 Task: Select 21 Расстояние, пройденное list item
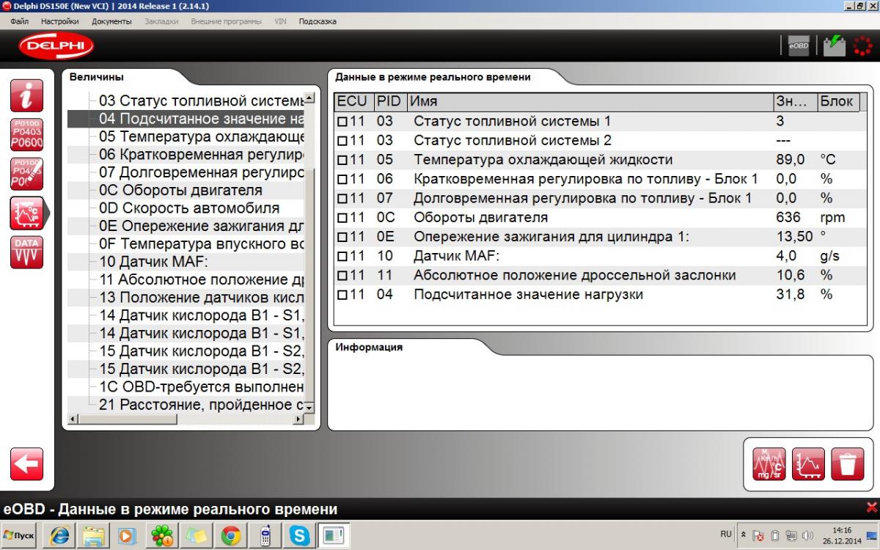click(201, 405)
